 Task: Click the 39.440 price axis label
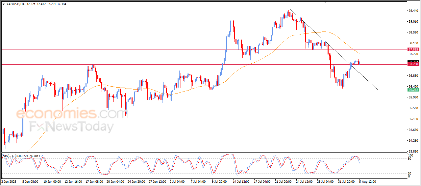click(x=413, y=10)
